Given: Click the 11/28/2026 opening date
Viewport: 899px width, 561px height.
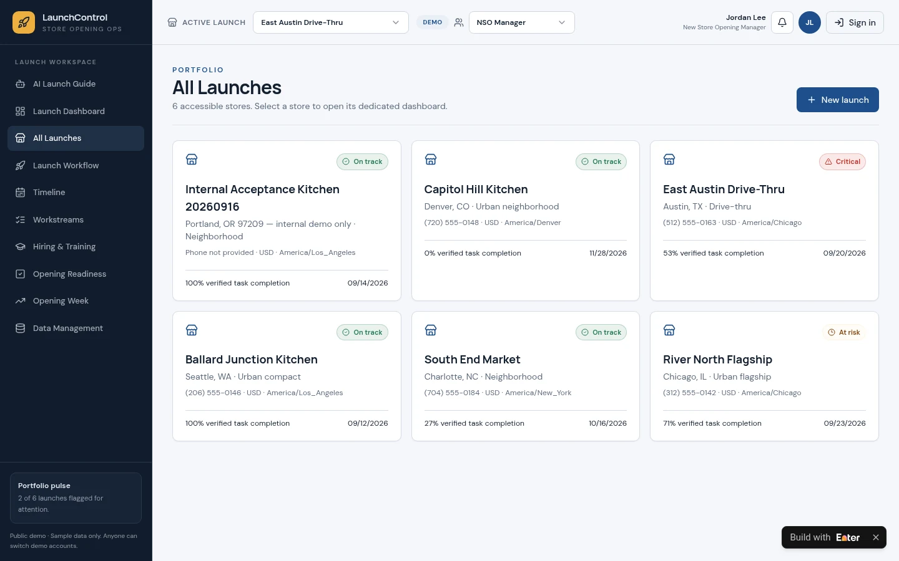Looking at the screenshot, I should click(608, 253).
